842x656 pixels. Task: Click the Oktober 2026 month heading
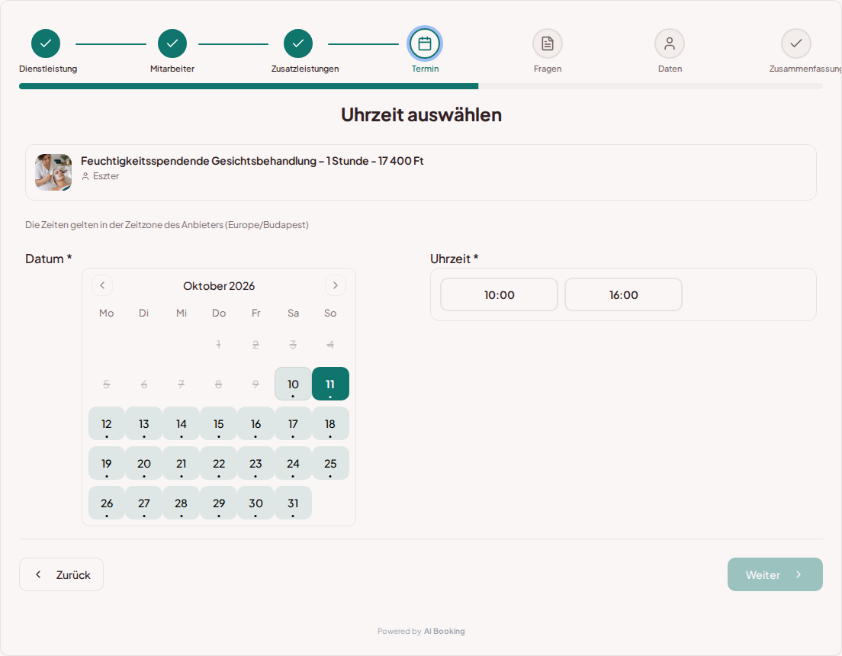click(219, 286)
